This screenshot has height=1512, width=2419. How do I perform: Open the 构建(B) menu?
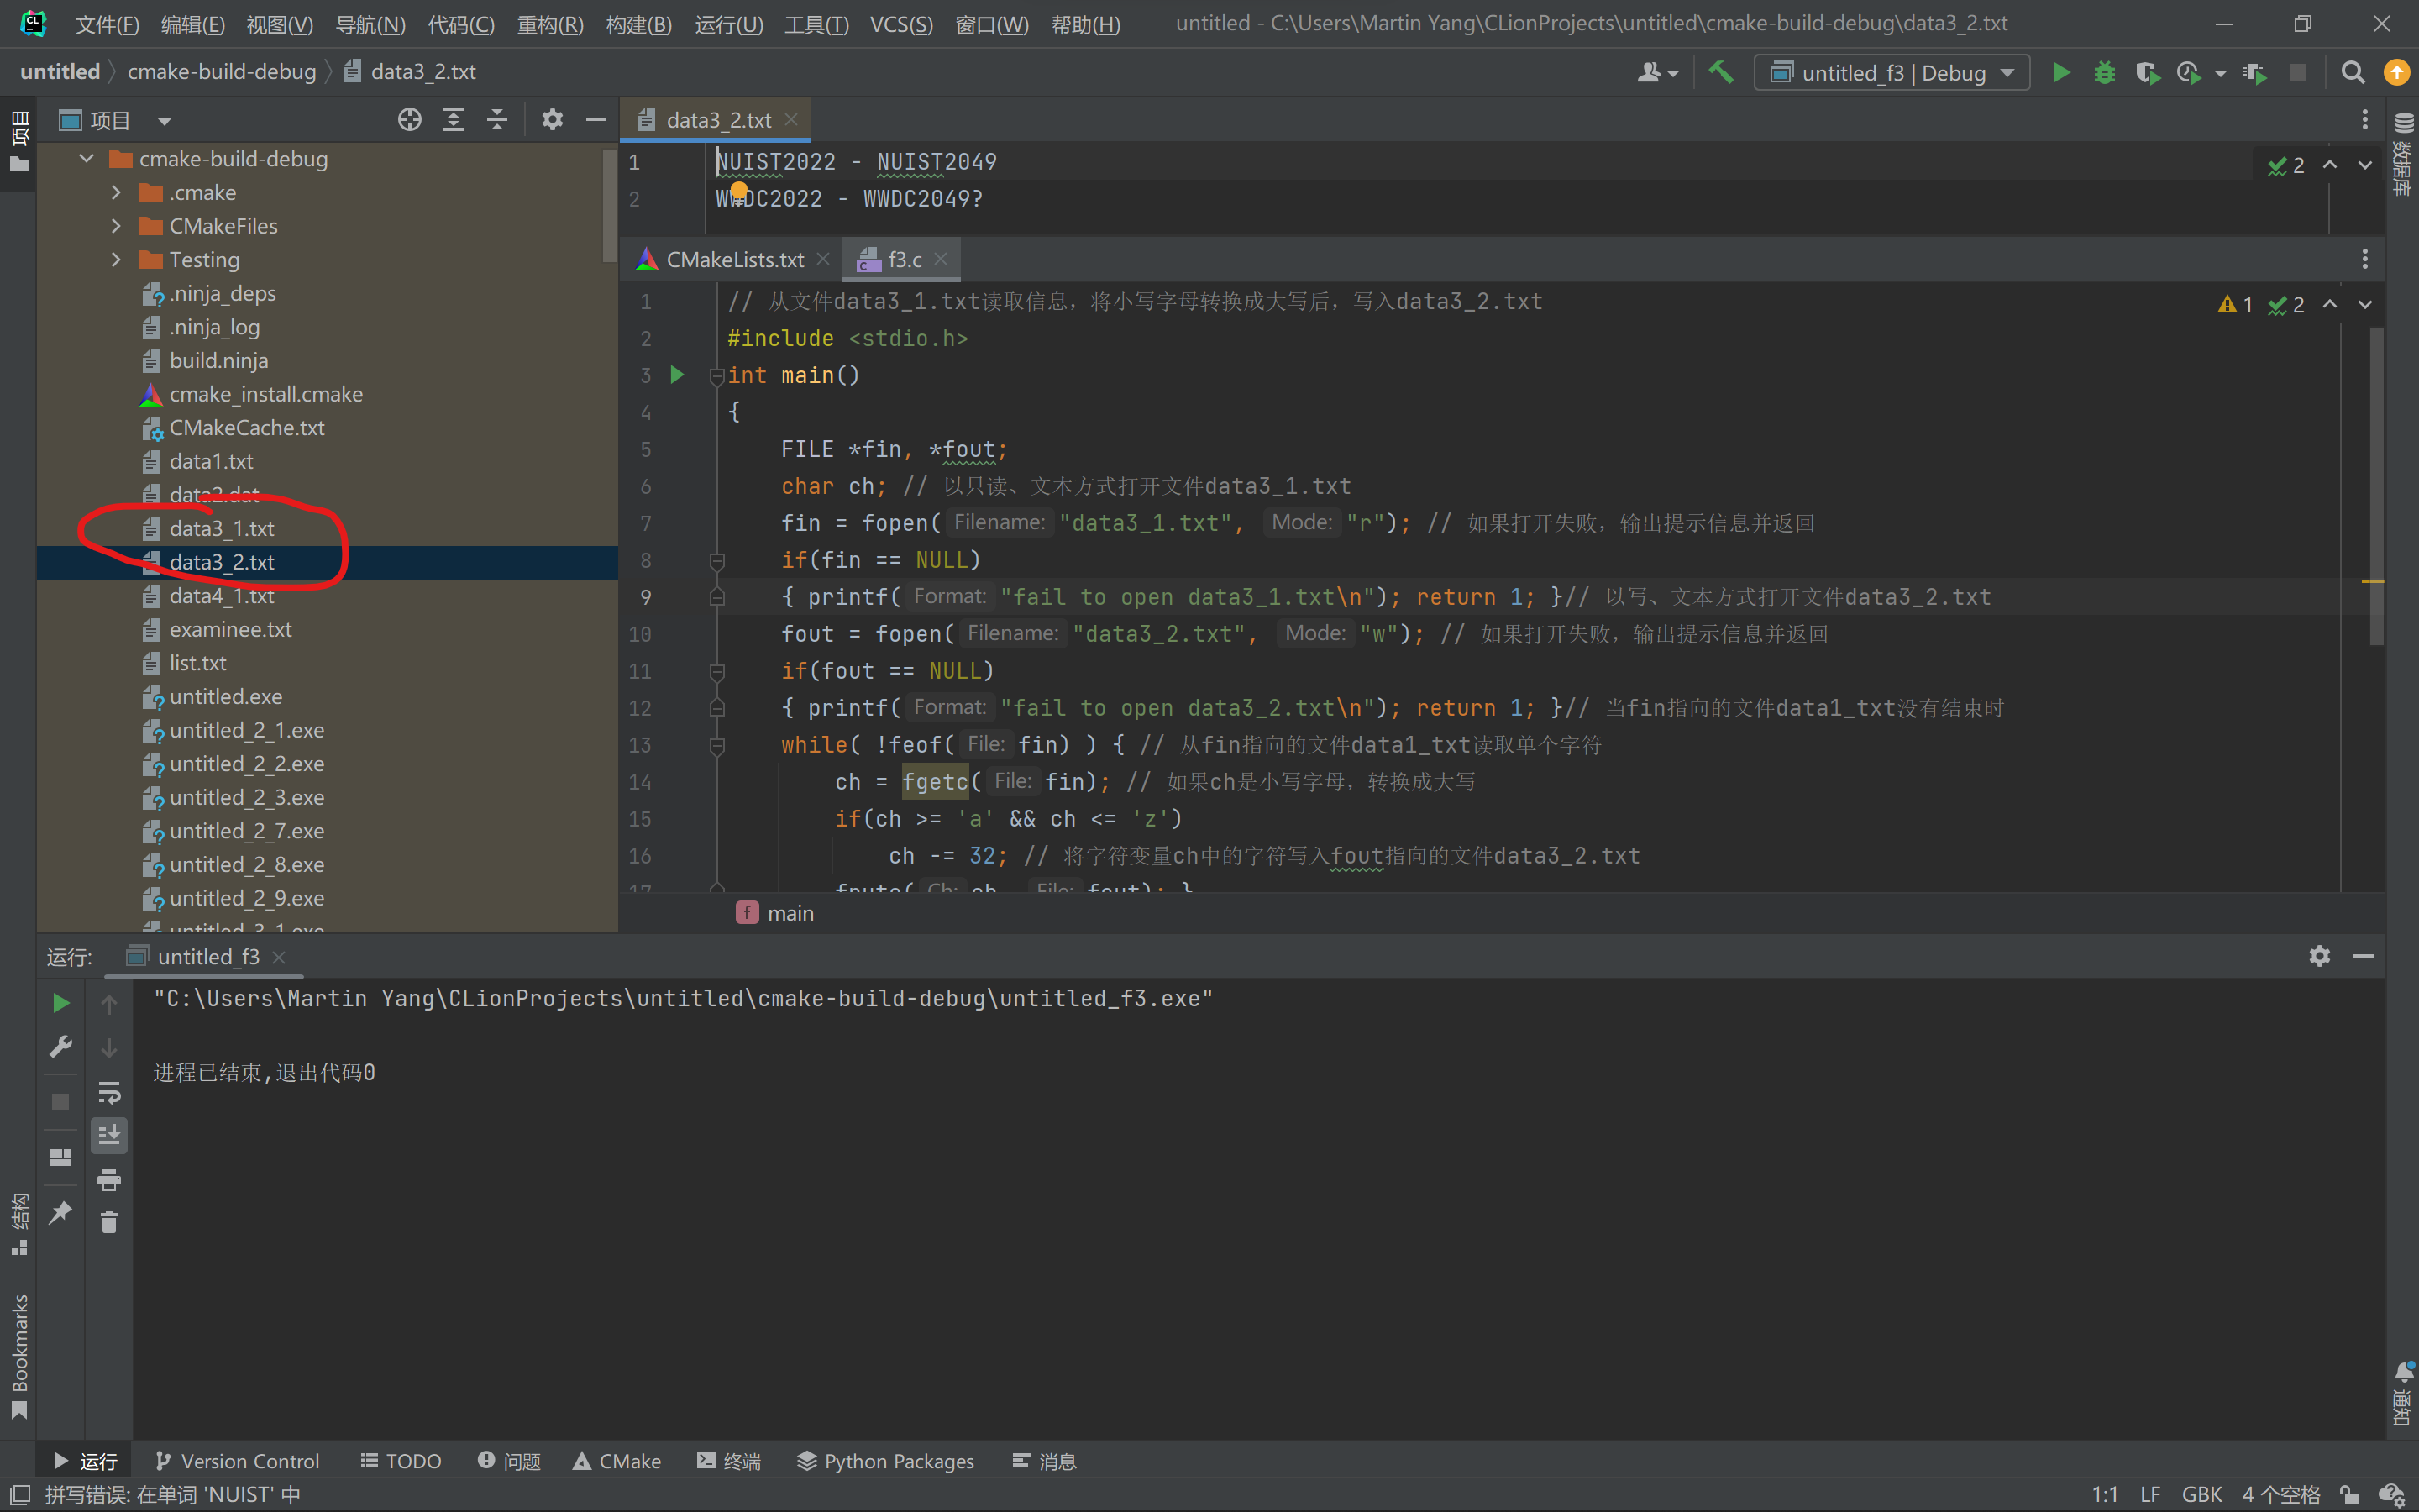click(x=638, y=24)
